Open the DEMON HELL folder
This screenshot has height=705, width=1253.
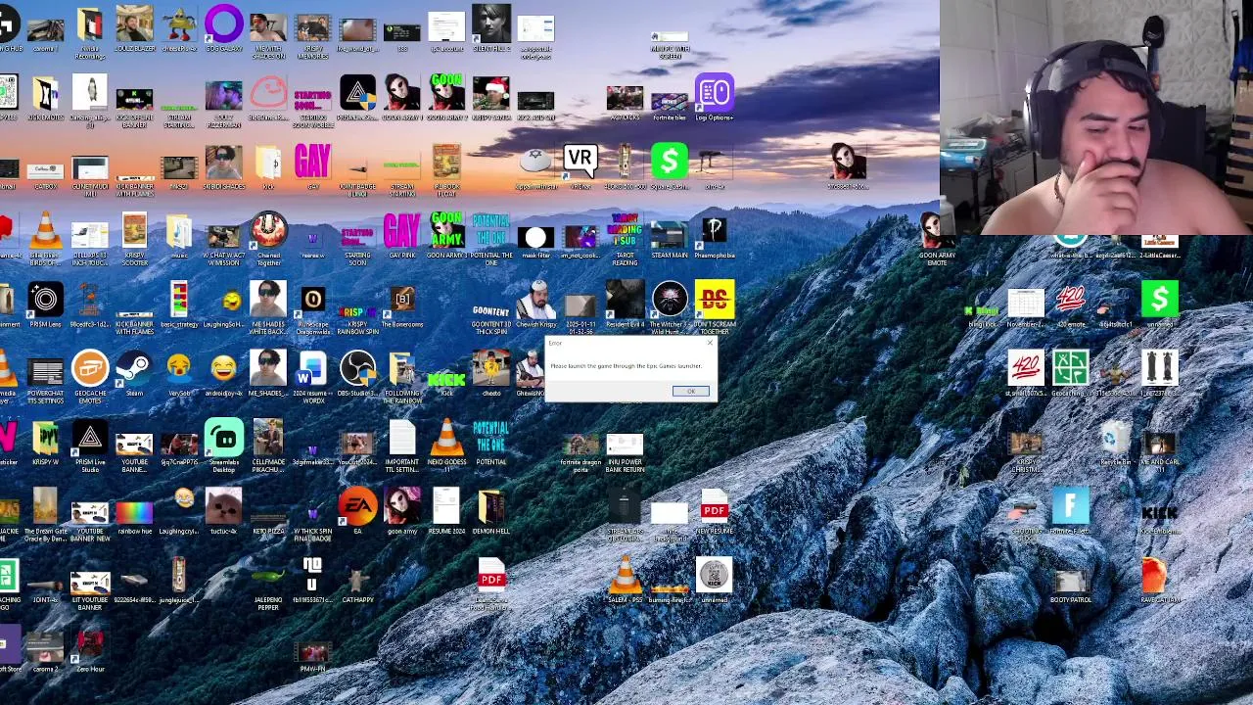pyautogui.click(x=490, y=511)
